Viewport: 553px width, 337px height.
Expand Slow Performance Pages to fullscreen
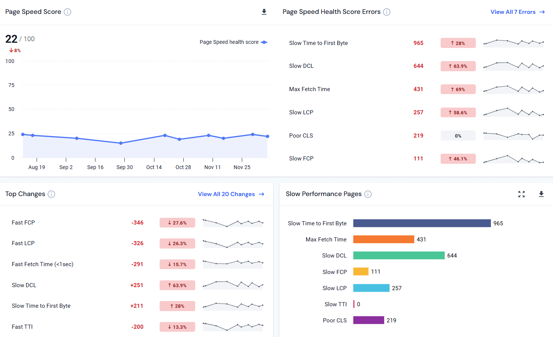pos(522,194)
